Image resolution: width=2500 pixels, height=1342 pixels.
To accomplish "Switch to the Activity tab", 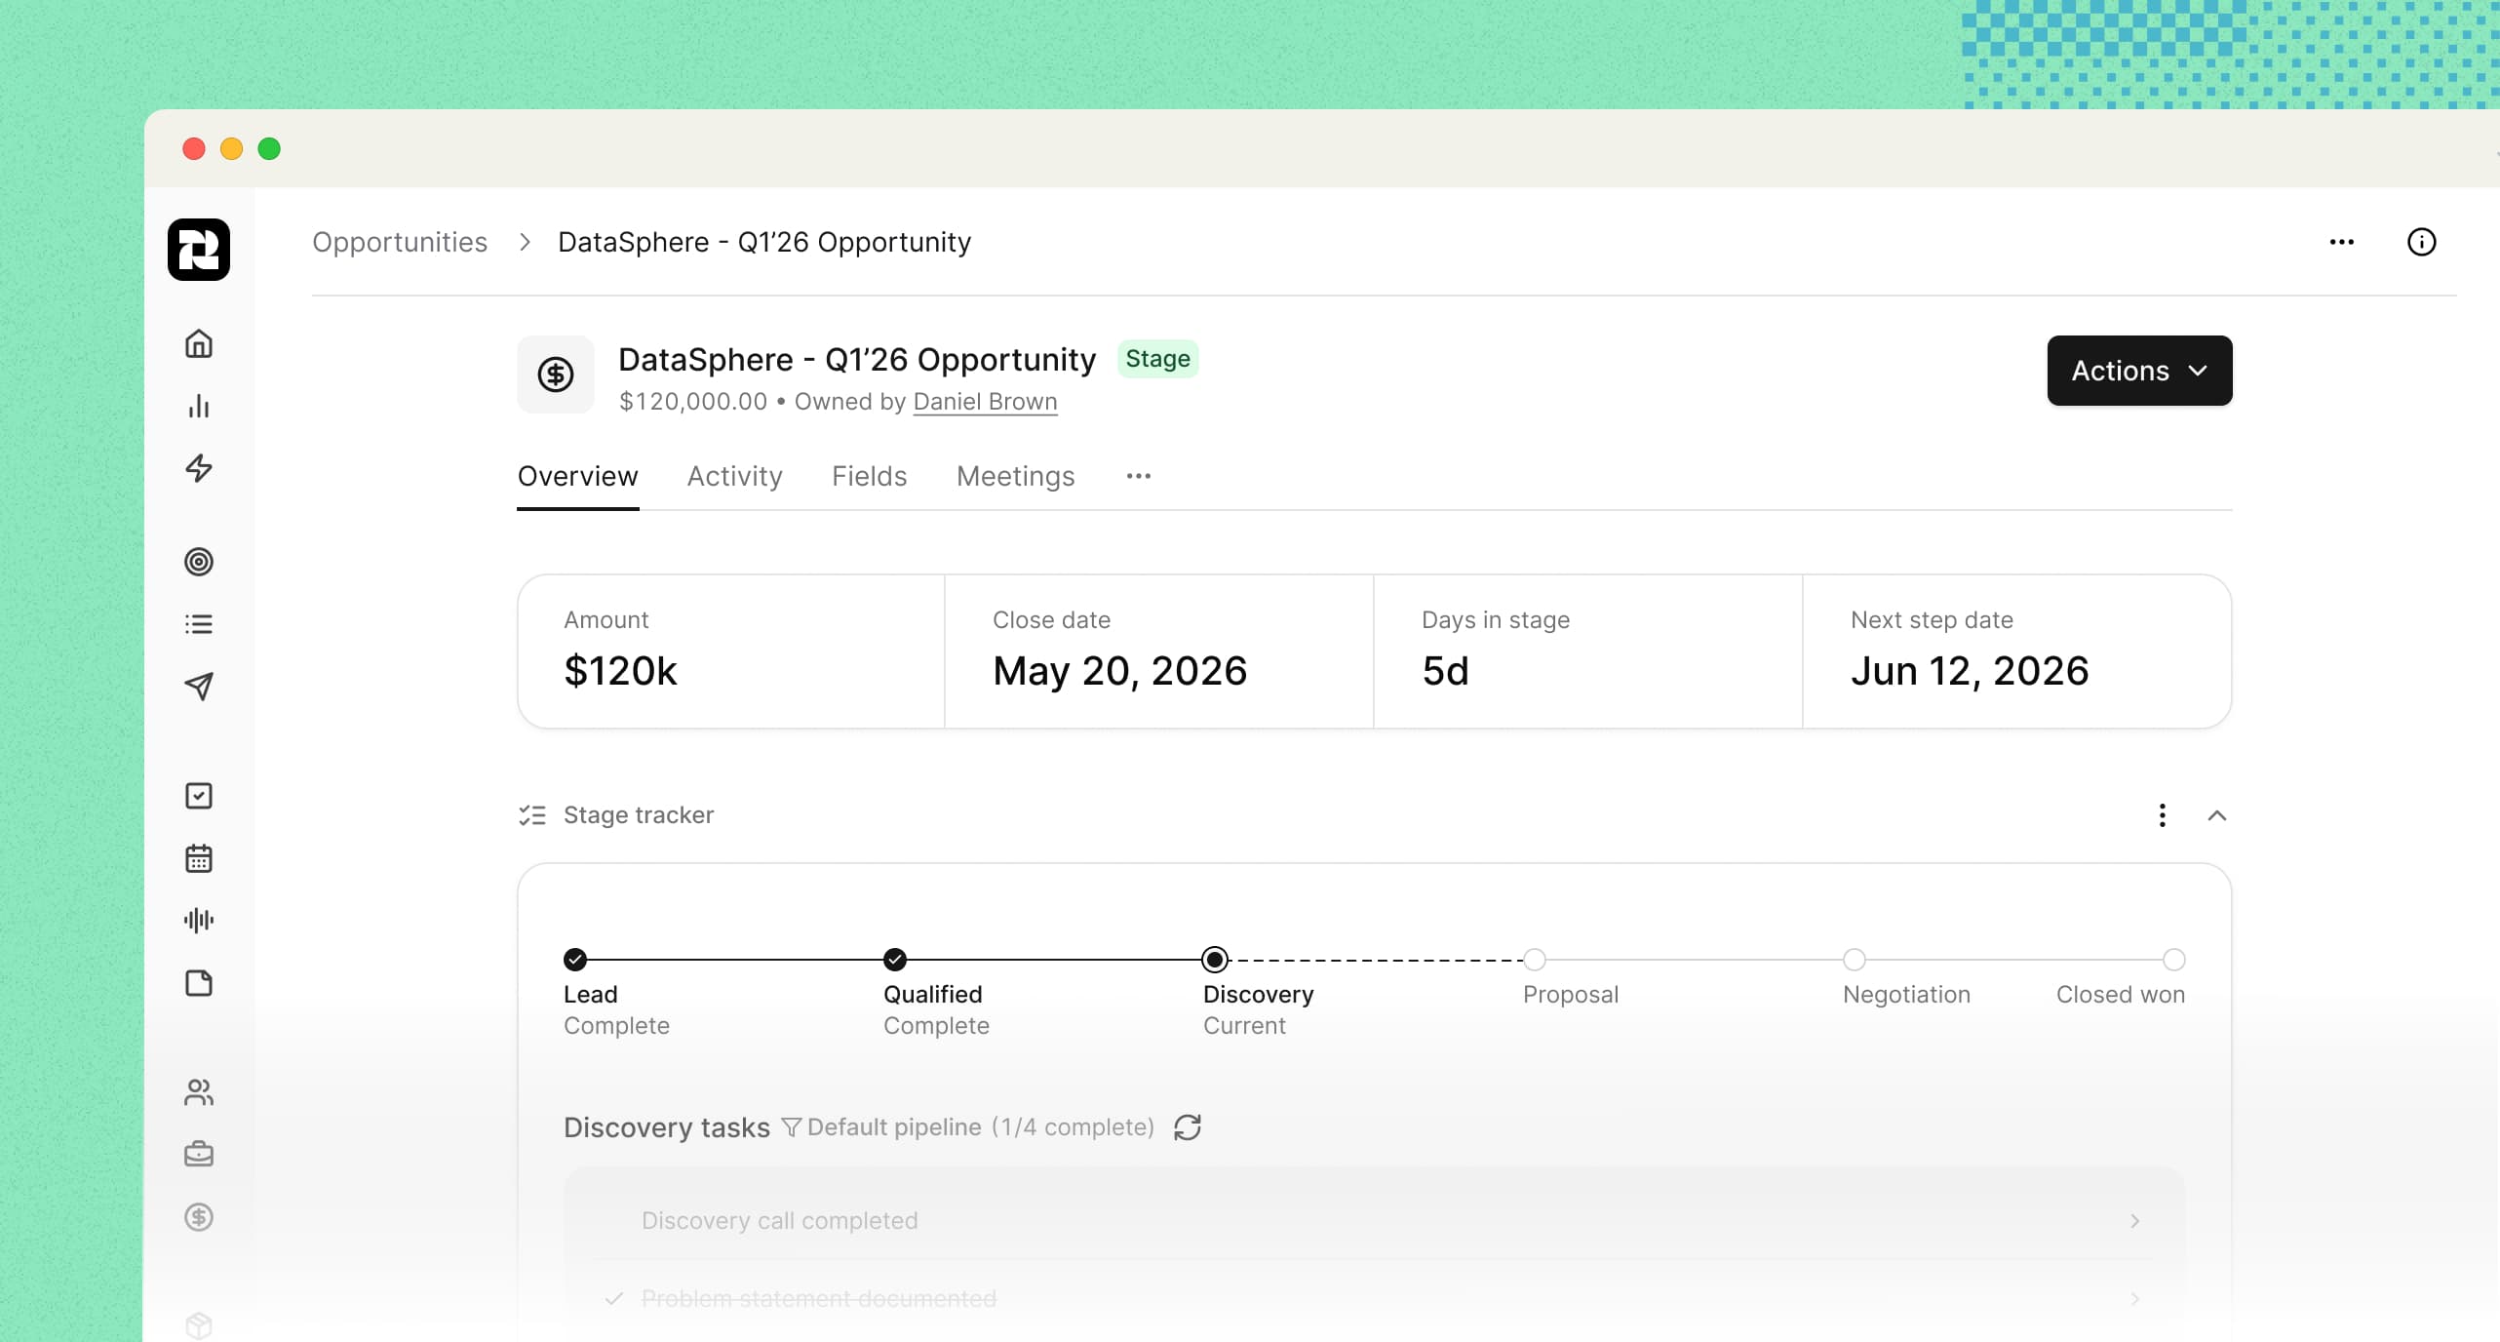I will point(735,476).
